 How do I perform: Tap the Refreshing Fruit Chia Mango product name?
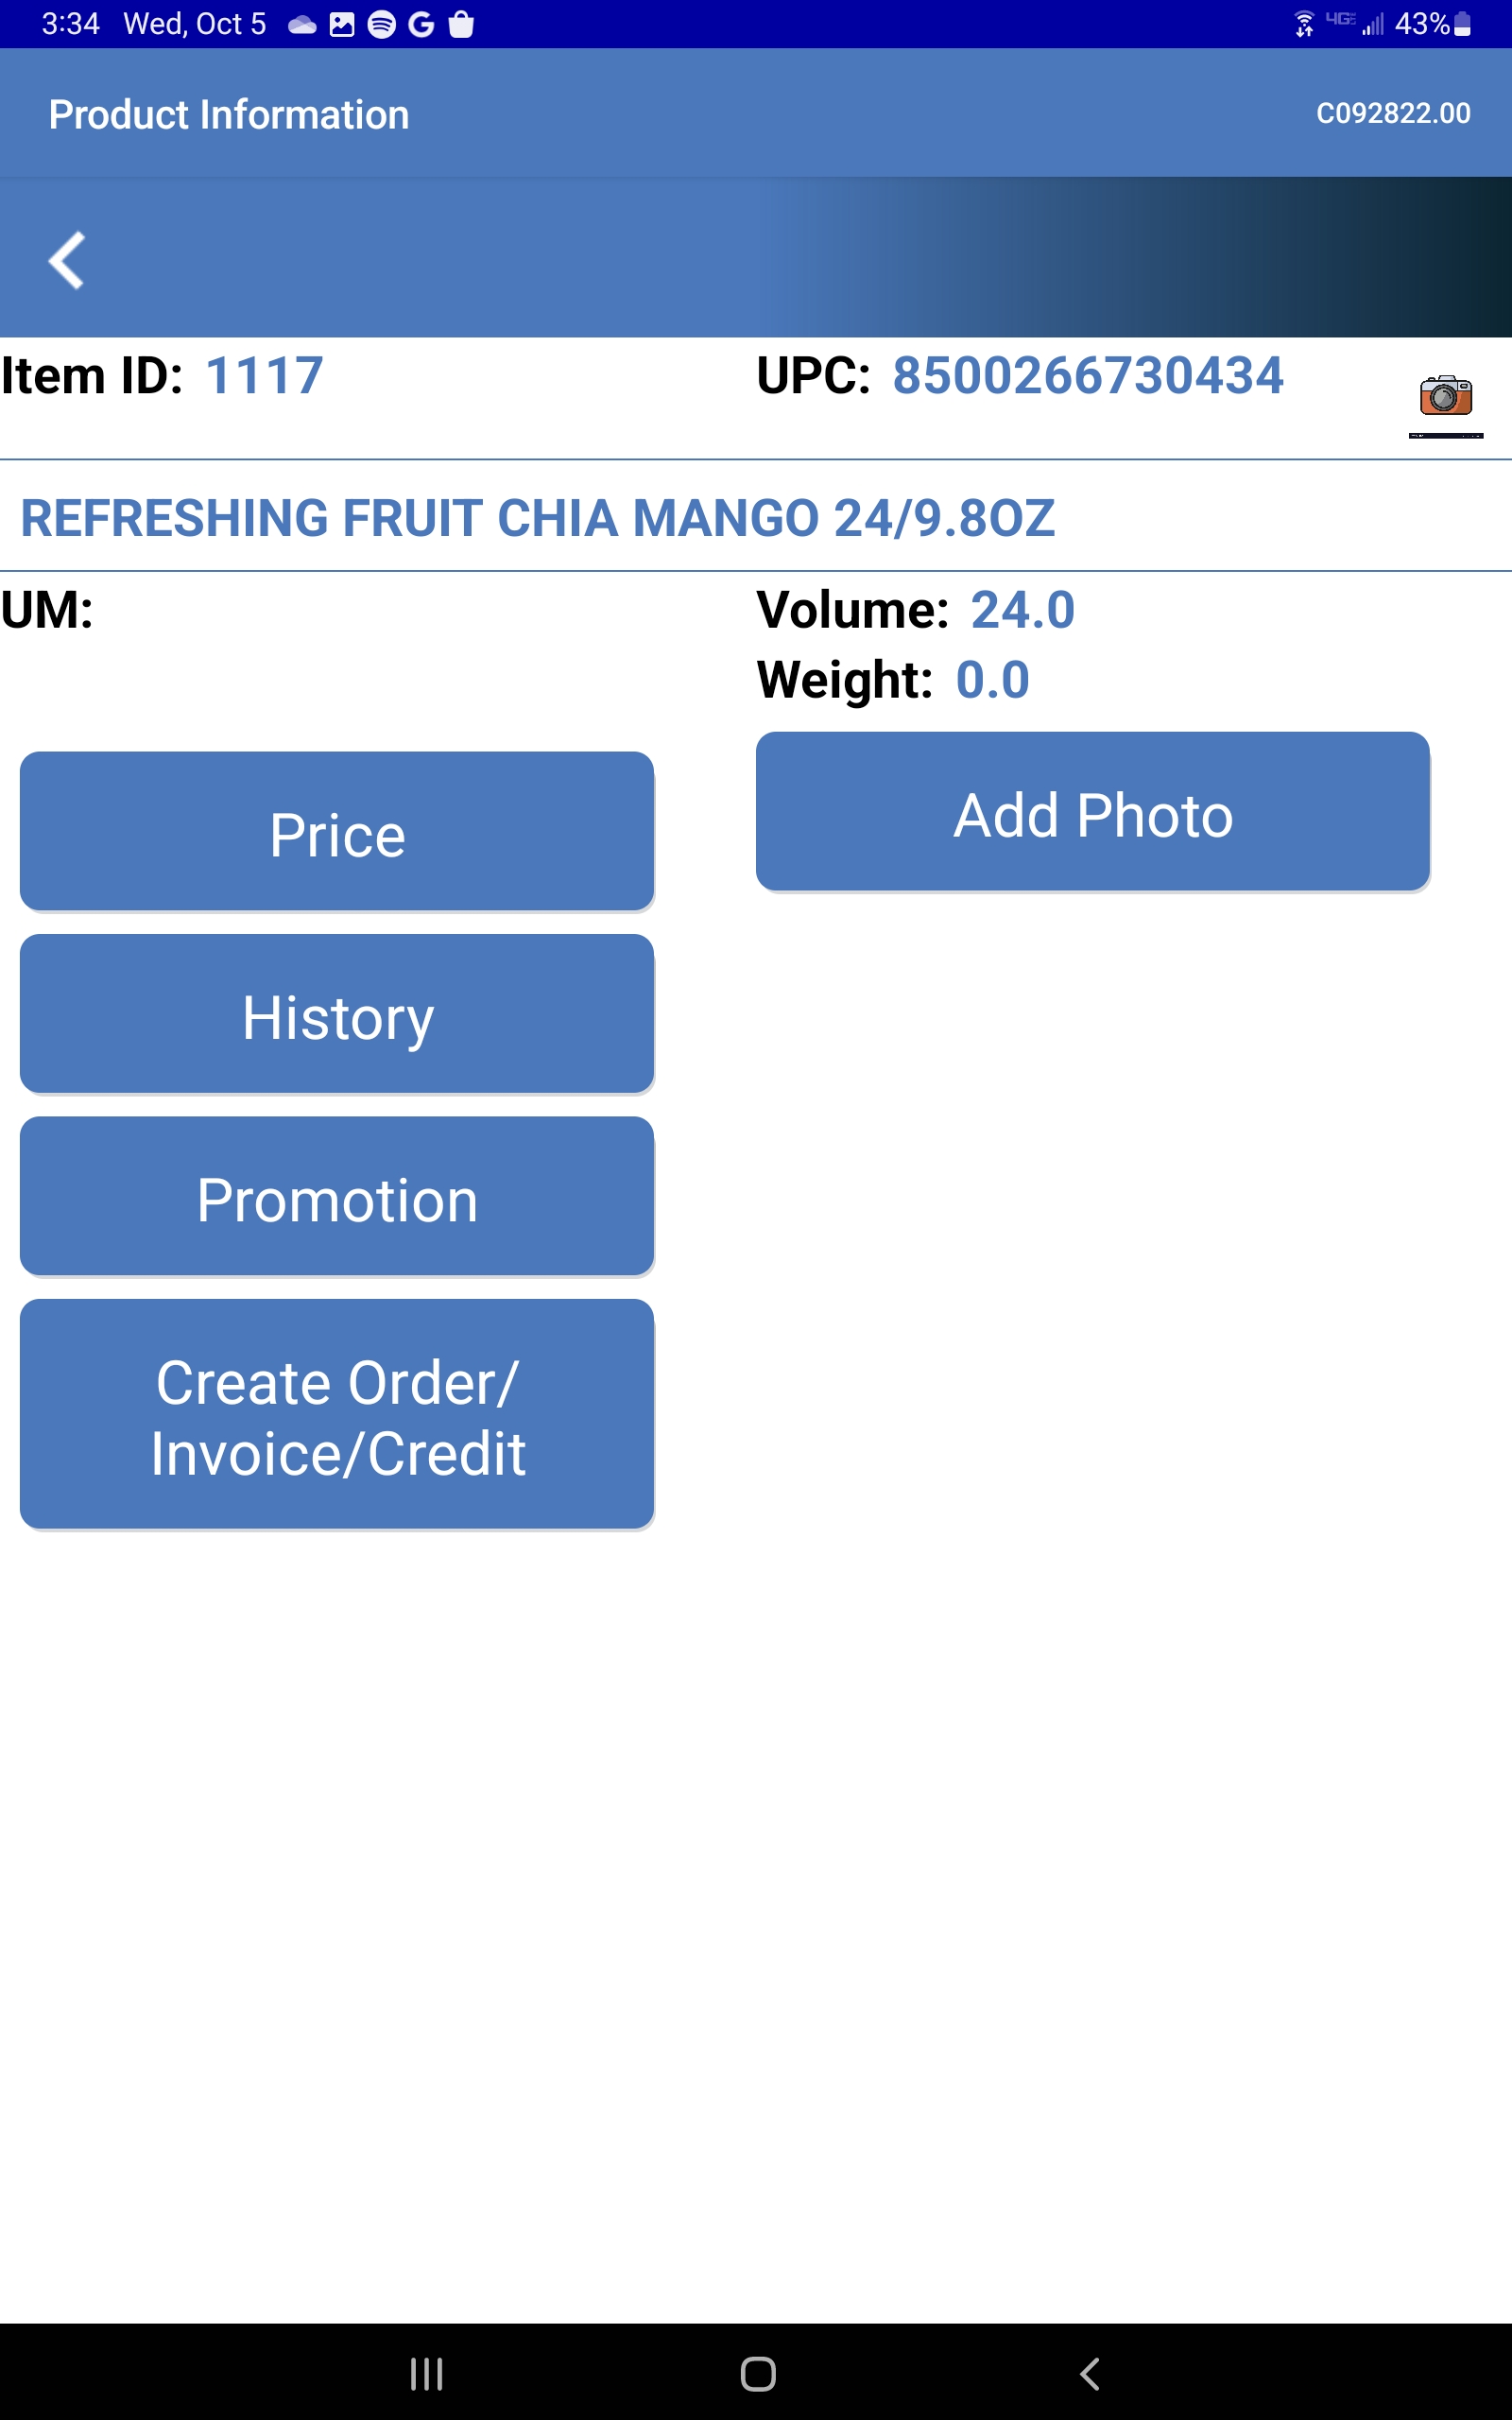coord(538,518)
